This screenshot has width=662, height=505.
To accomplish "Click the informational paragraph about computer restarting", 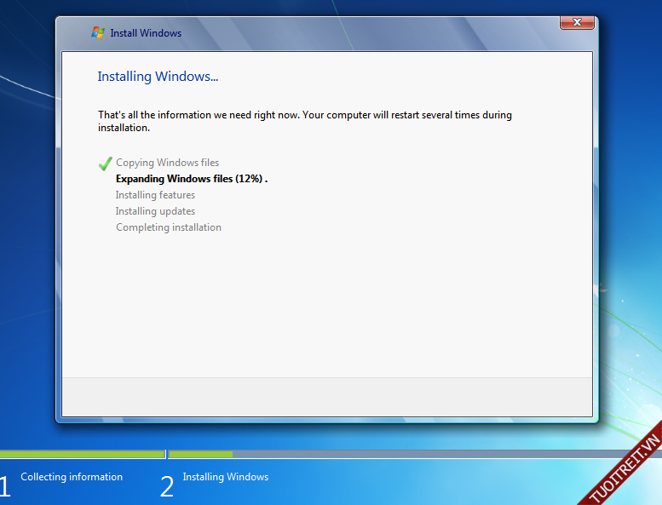I will (305, 121).
